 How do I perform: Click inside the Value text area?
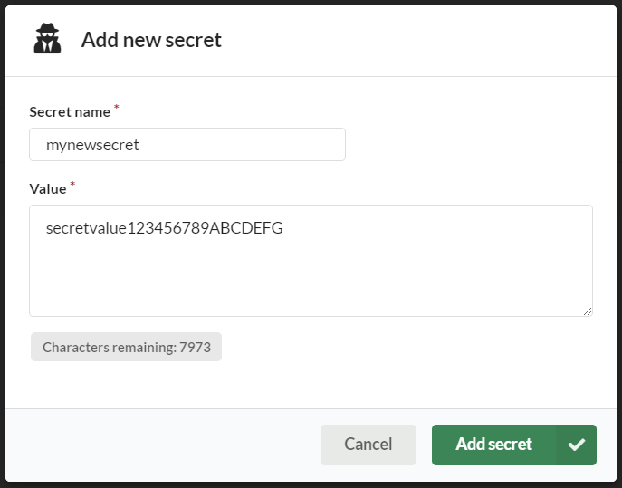311,261
